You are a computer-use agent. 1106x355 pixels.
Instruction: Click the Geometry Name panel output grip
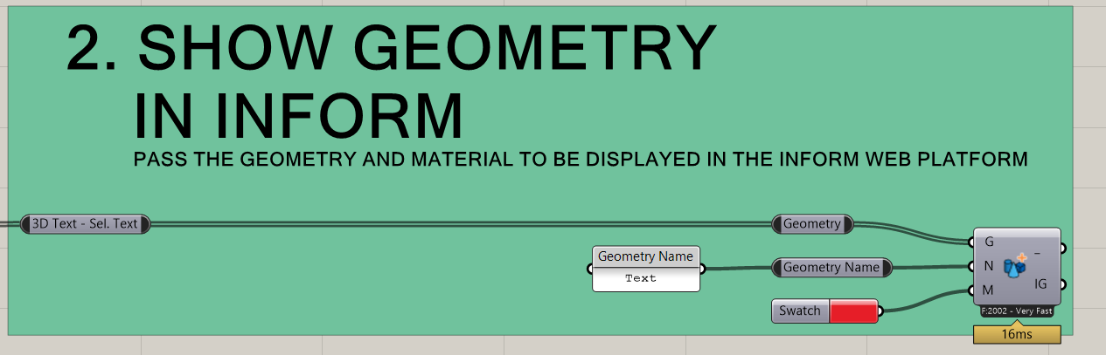pos(702,269)
